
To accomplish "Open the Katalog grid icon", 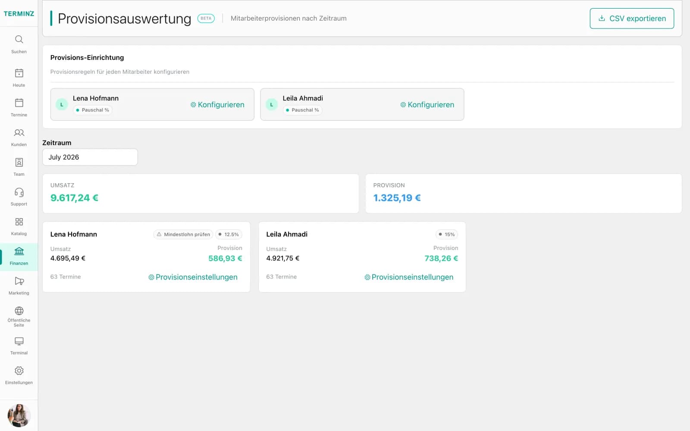I will 19,222.
